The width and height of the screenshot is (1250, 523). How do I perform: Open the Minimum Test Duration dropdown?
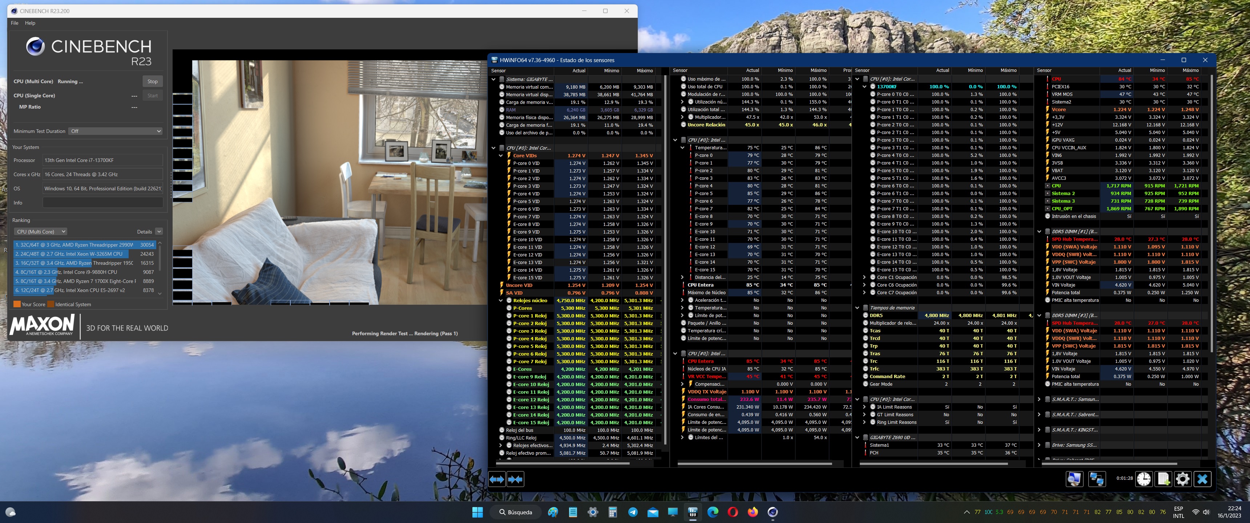coord(116,131)
